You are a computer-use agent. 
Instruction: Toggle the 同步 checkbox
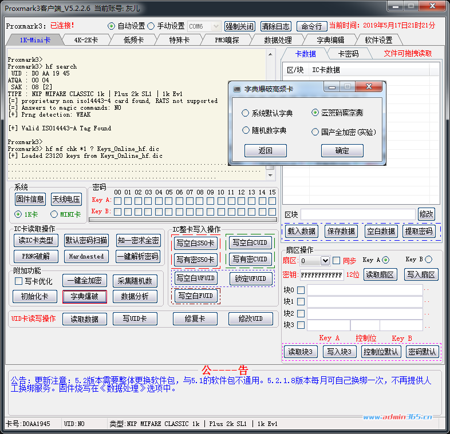coord(336,261)
